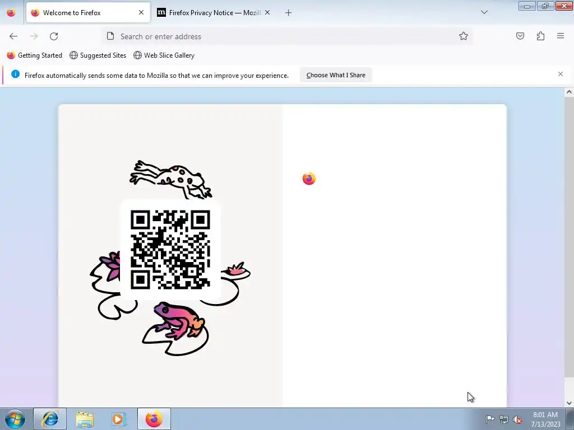Click the muted volume tray icon
The width and height of the screenshot is (574, 430).
pyautogui.click(x=517, y=419)
